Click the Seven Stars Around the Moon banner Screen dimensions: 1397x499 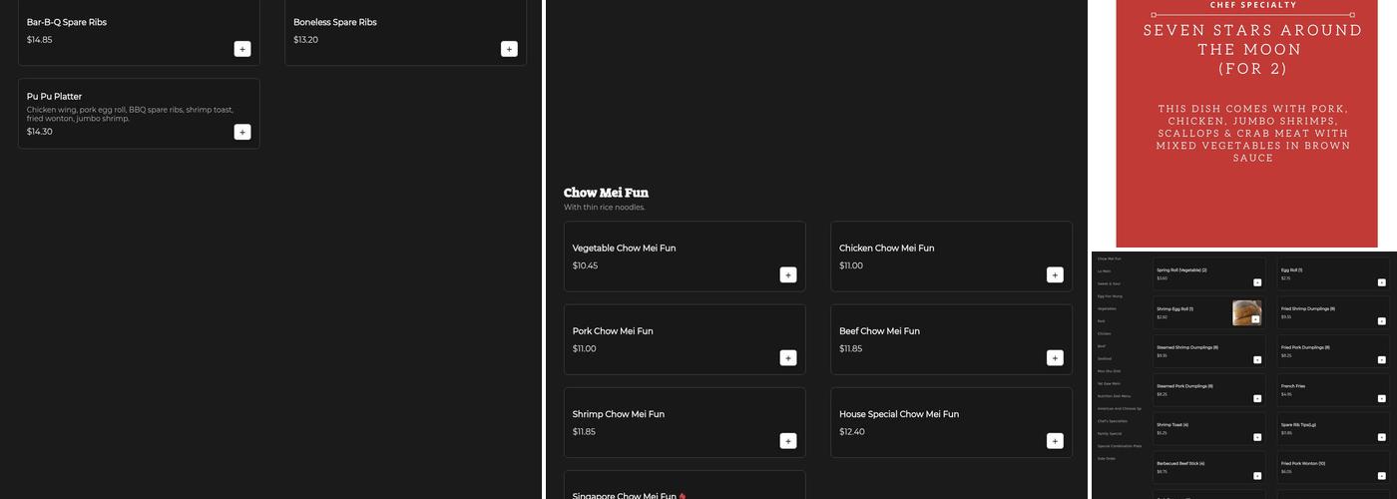[1252, 120]
